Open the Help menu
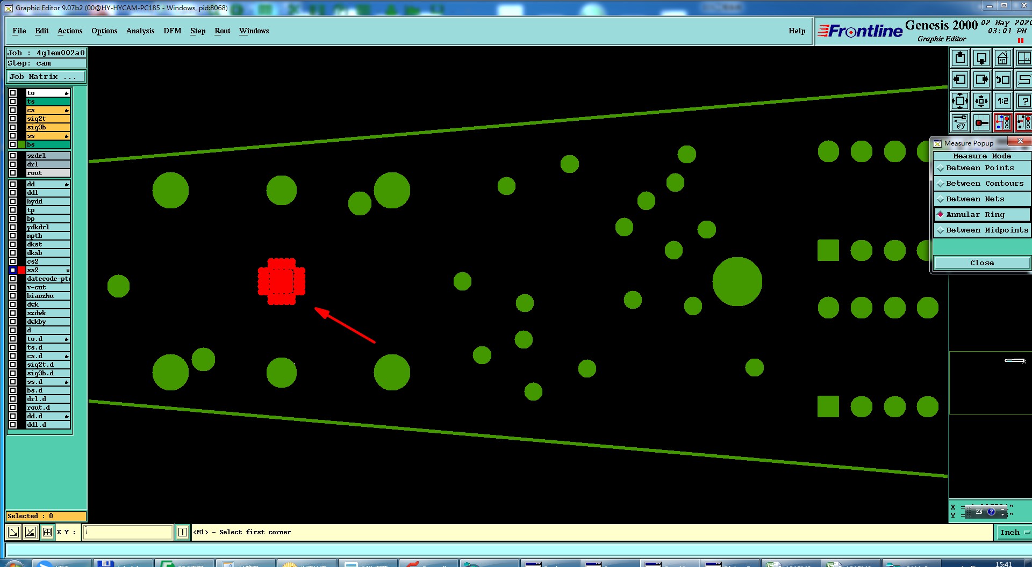This screenshot has height=567, width=1032. 797,31
